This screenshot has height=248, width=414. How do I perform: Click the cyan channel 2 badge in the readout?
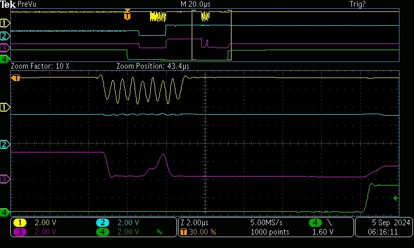coord(102,223)
